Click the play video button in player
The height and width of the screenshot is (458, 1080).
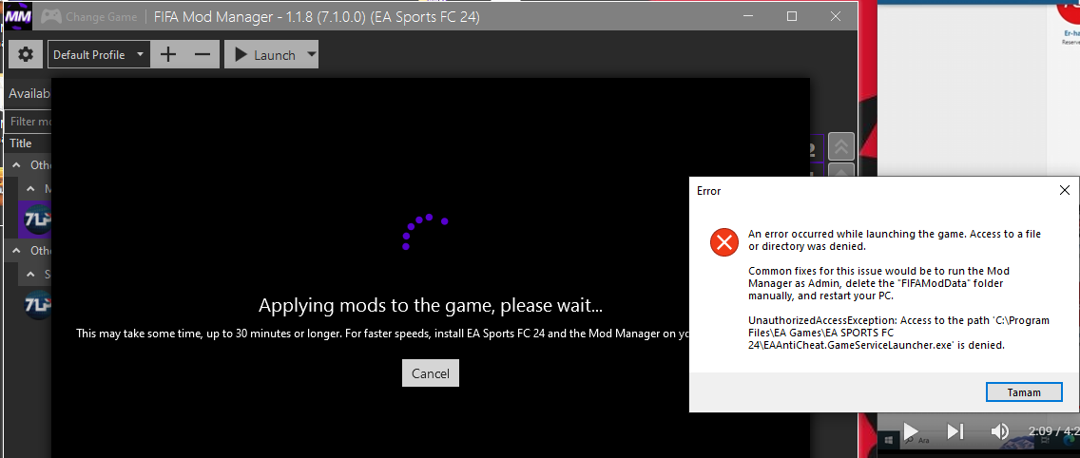(x=911, y=431)
